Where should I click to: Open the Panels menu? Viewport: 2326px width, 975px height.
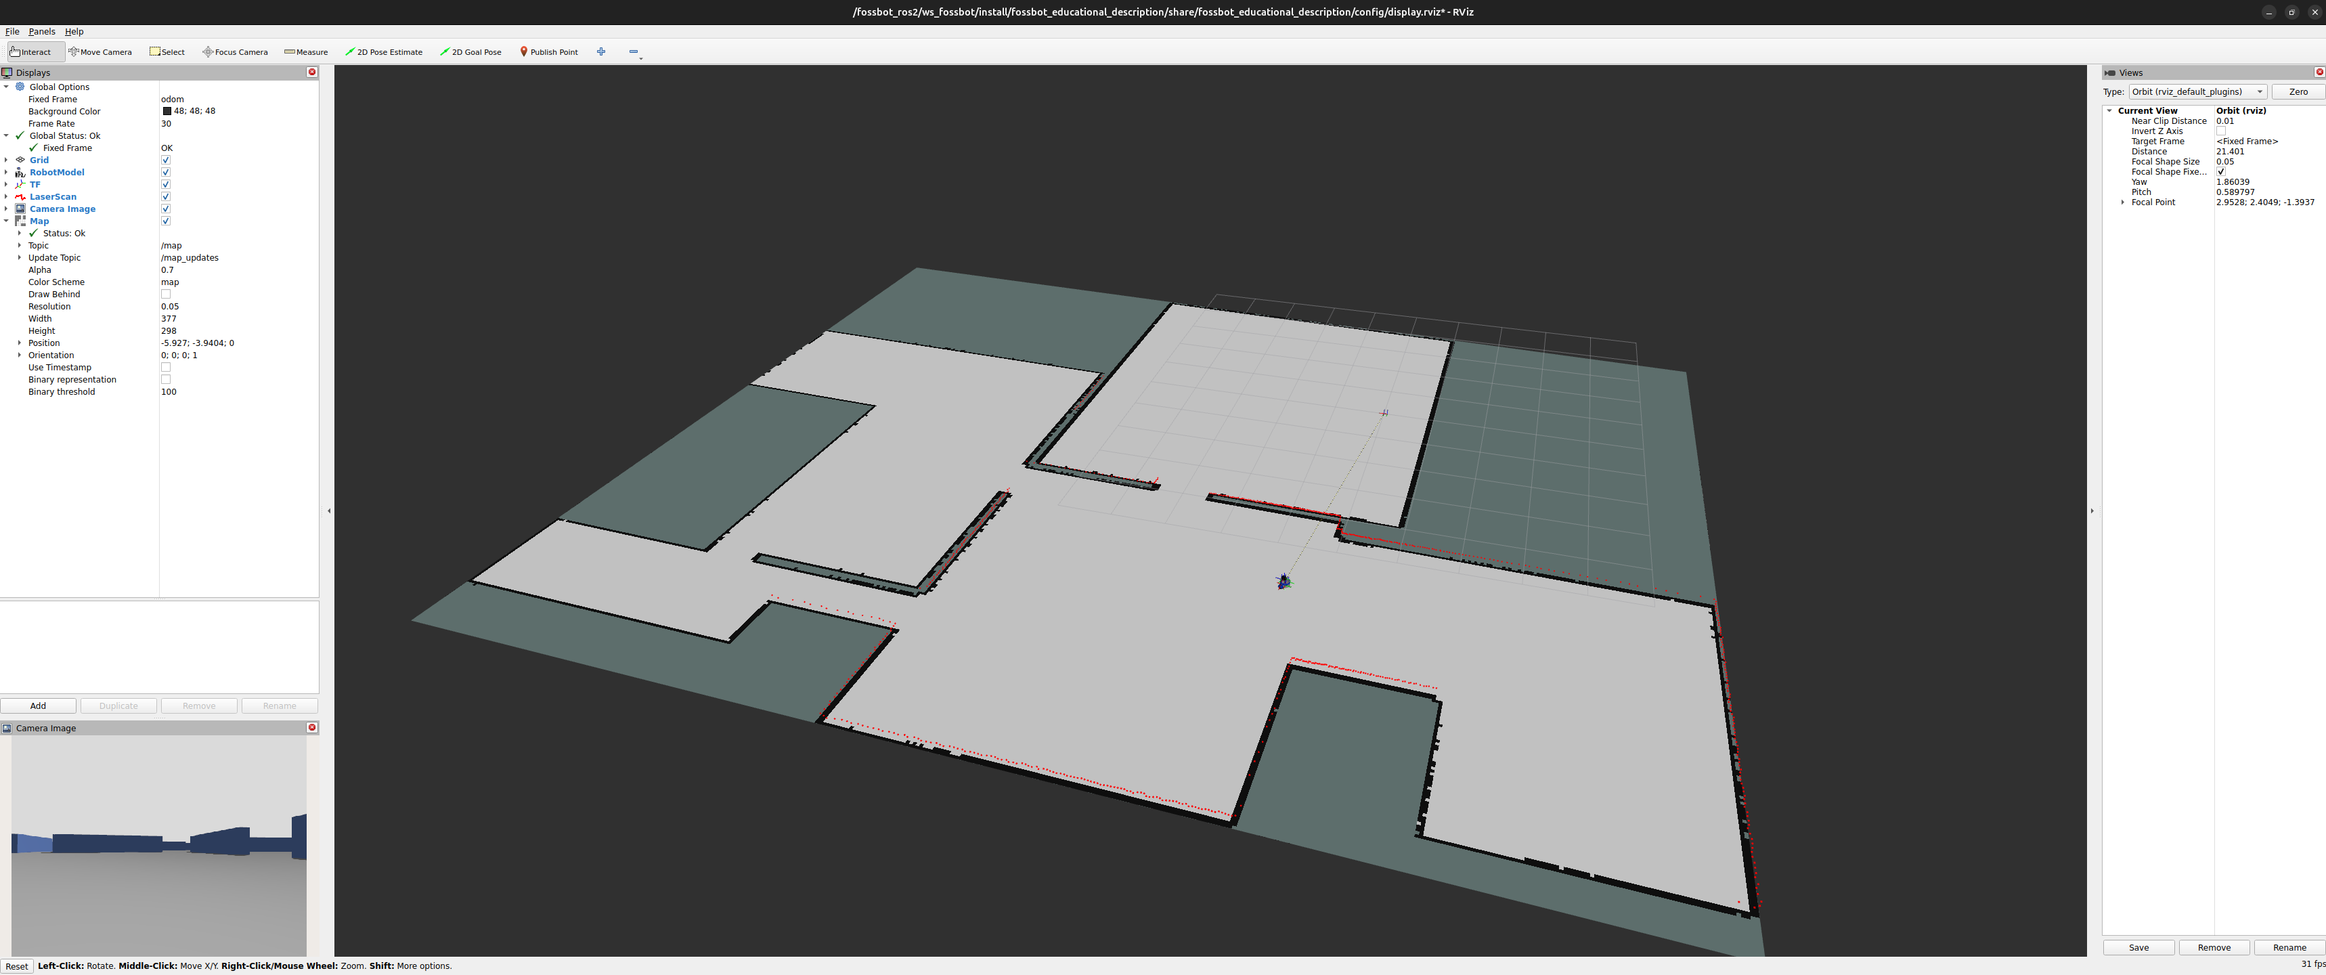pyautogui.click(x=41, y=32)
